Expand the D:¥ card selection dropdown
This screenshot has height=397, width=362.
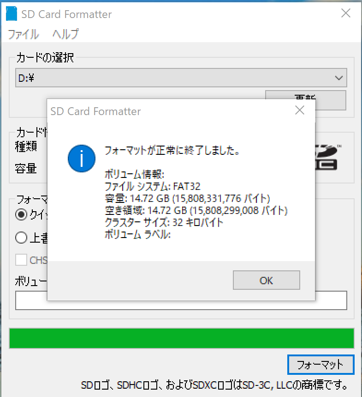pos(181,78)
